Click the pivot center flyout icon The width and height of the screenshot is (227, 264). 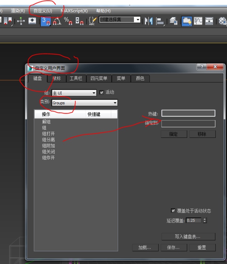(x=8, y=22)
